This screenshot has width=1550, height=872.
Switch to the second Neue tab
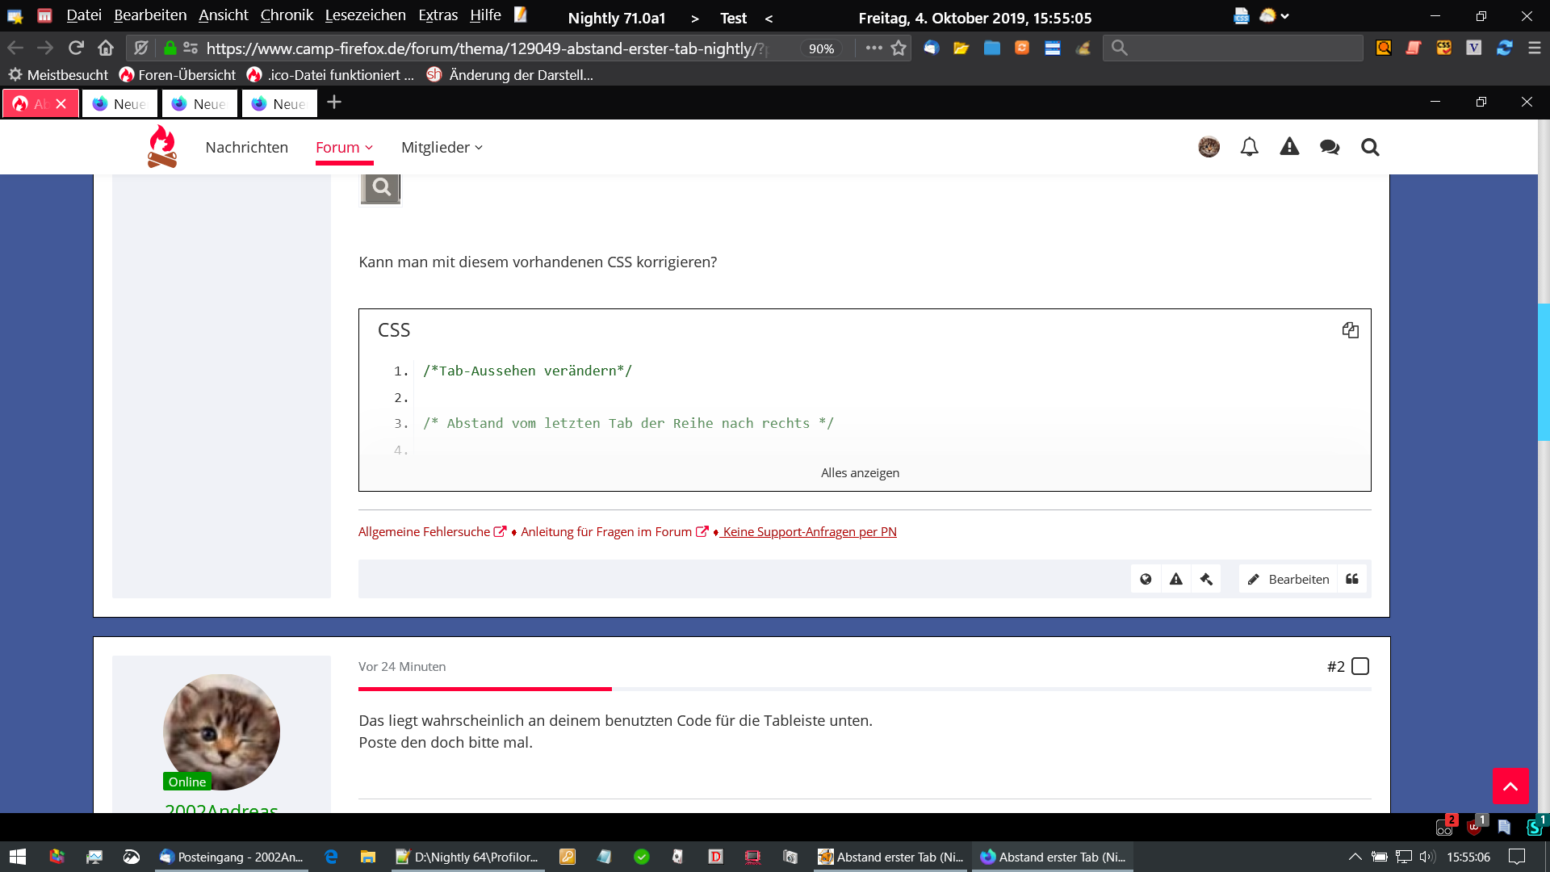click(199, 103)
